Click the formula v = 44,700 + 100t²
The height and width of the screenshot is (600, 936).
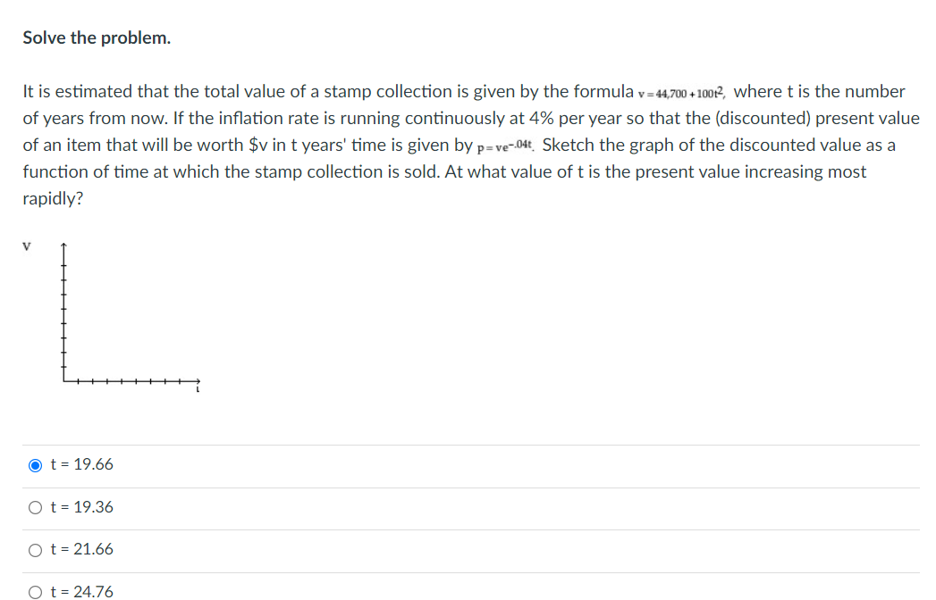tap(681, 92)
